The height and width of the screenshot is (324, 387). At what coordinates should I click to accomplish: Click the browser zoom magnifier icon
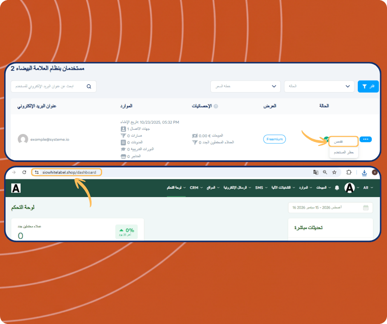[325, 172]
